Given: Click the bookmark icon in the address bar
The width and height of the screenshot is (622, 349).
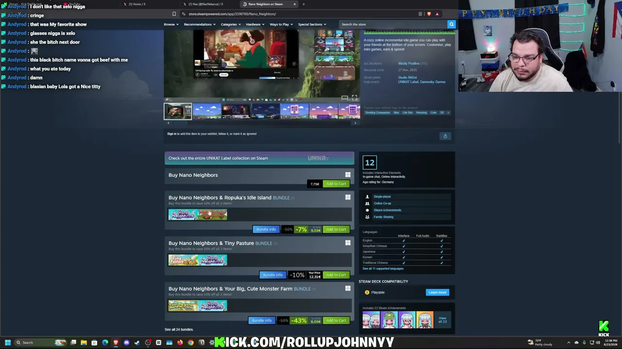Looking at the screenshot, I should point(174,14).
